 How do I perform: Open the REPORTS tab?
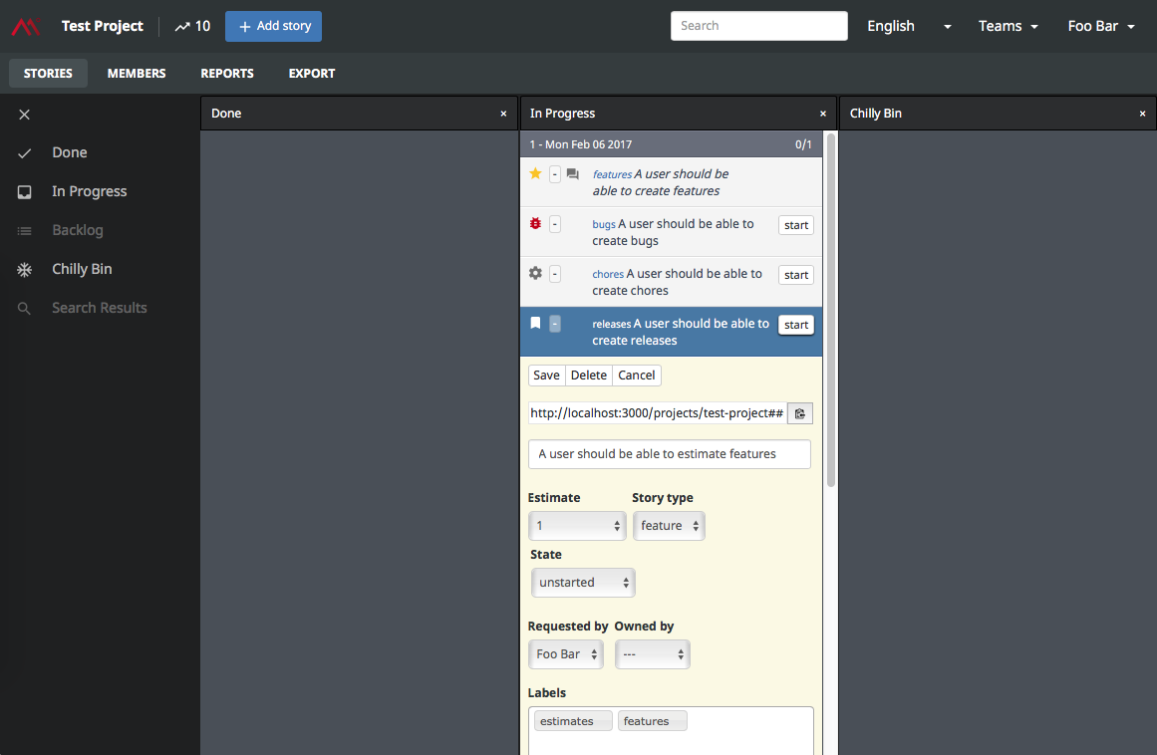point(226,73)
